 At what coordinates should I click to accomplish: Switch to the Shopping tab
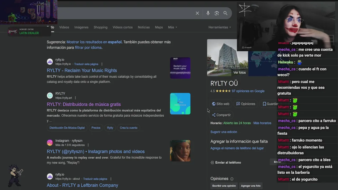click(101, 27)
